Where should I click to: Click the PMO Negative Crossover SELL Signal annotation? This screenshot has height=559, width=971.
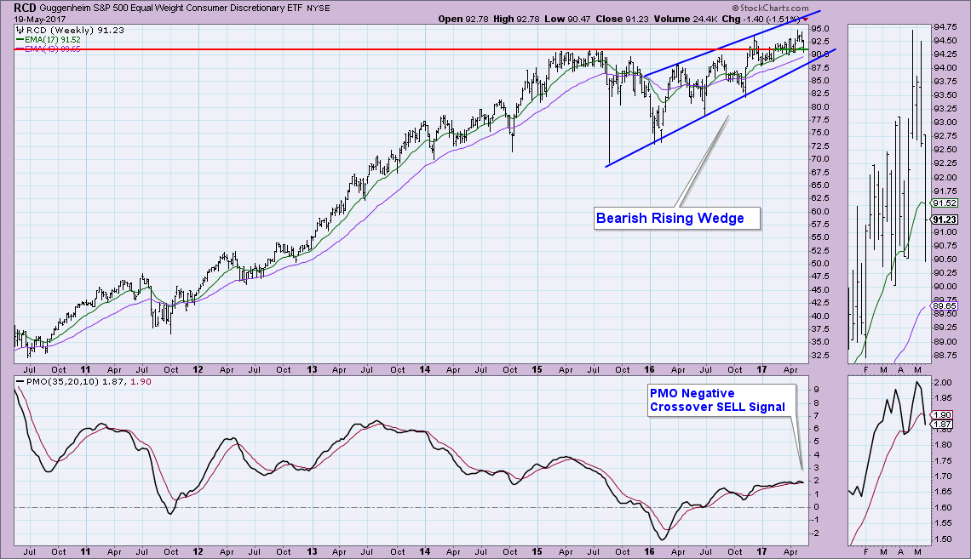tap(721, 400)
